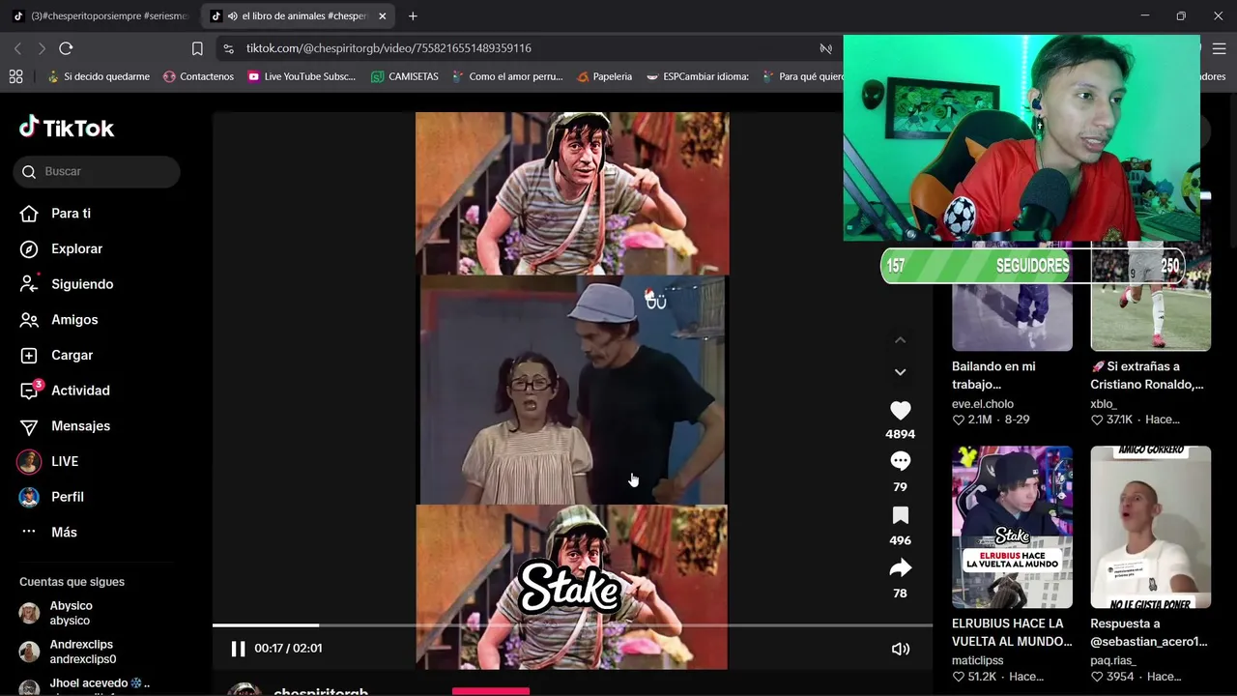Viewport: 1237px width, 696px height.
Task: Open ELRUBIUS HACE LA VUELTA thumbnail
Action: 1012,527
